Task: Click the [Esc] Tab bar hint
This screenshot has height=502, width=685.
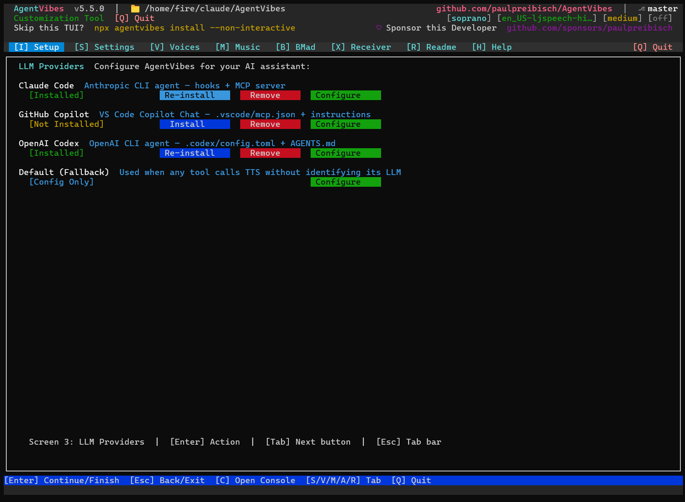Action: [409, 442]
